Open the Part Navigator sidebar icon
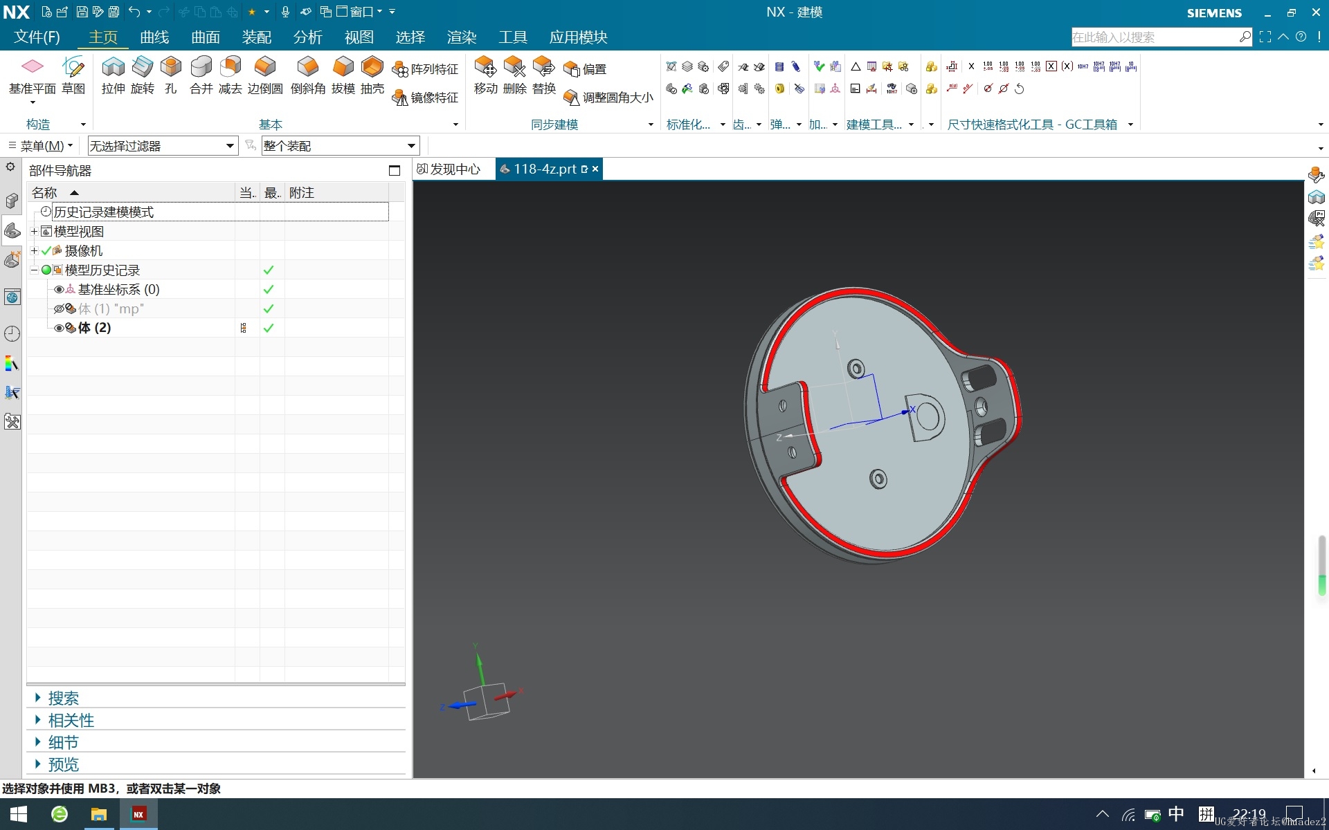The image size is (1329, 830). [x=12, y=230]
